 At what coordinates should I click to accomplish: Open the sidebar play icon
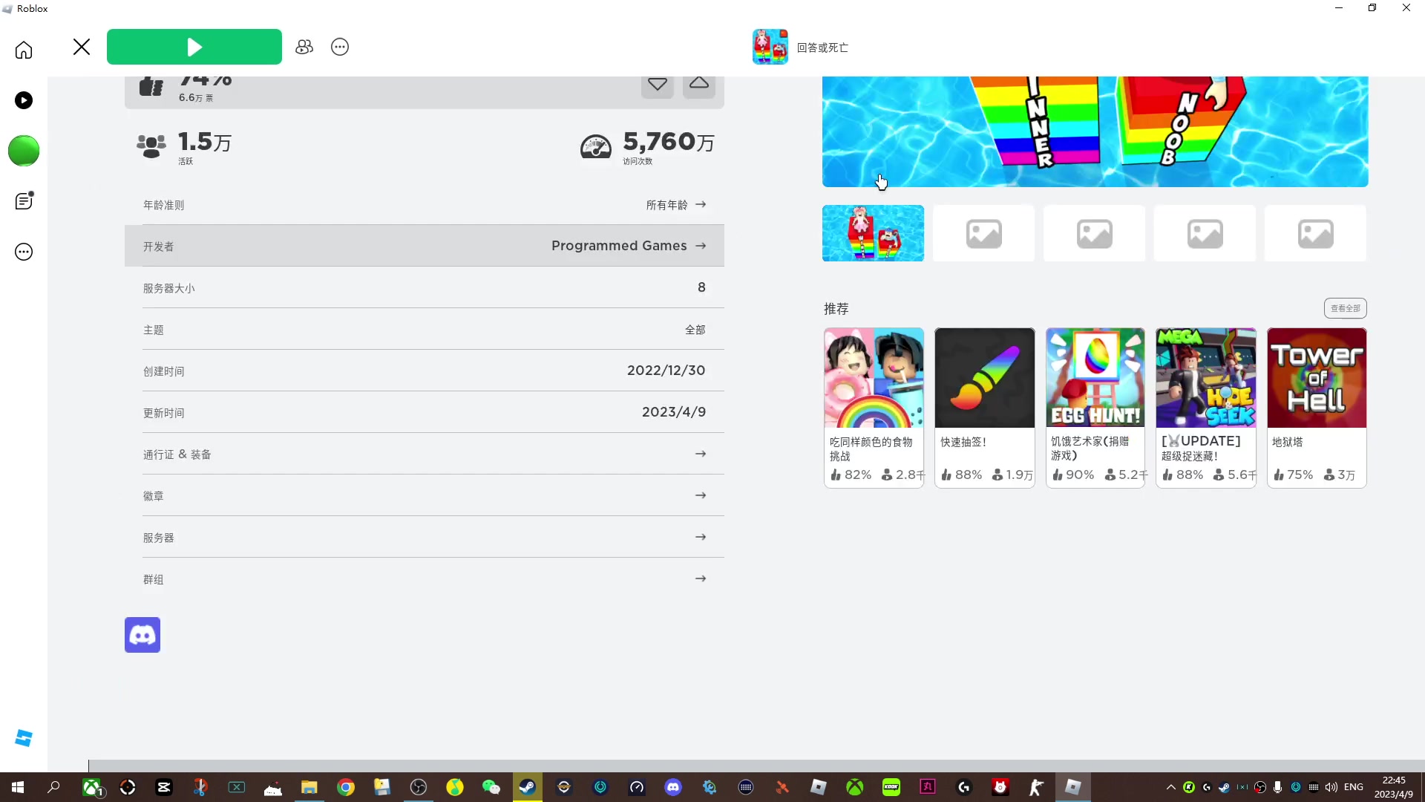coord(24,100)
